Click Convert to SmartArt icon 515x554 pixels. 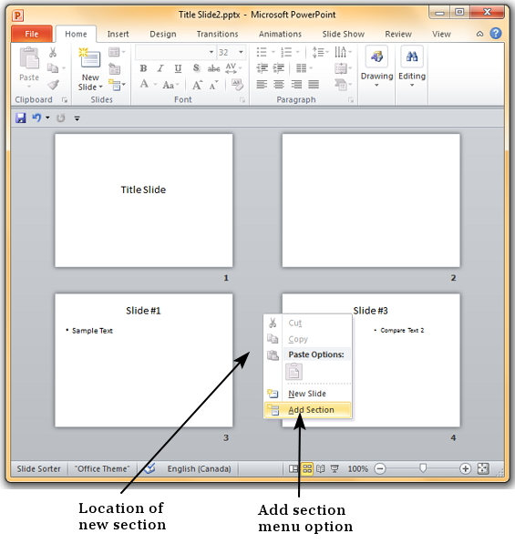[x=343, y=85]
